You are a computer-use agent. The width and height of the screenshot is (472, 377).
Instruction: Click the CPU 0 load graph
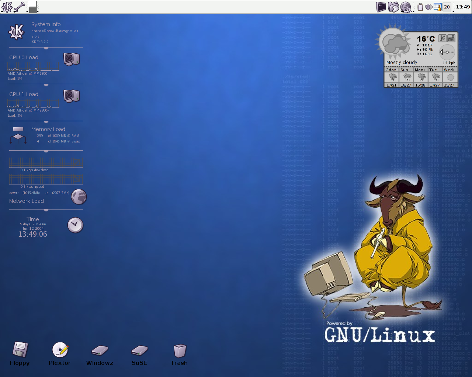tap(34, 66)
